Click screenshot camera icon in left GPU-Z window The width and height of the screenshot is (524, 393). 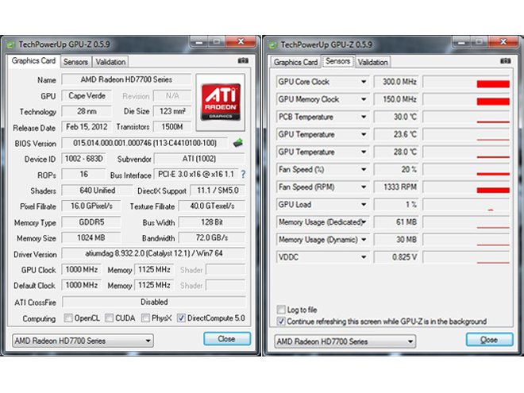(243, 60)
